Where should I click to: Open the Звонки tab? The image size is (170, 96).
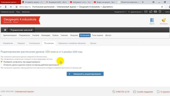tap(93, 43)
